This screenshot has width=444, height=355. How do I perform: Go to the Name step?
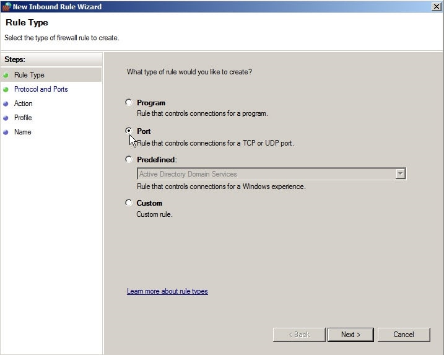coord(22,132)
